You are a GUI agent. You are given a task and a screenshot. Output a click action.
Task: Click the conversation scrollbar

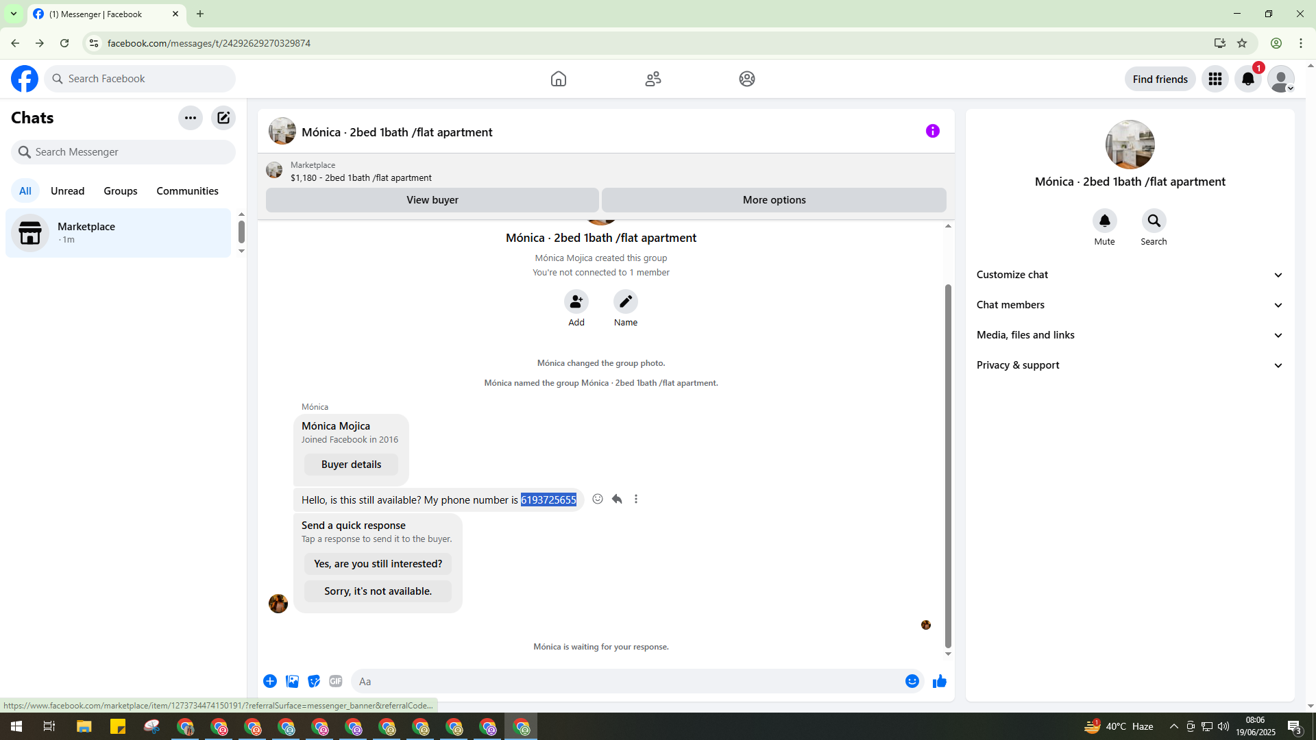click(949, 466)
